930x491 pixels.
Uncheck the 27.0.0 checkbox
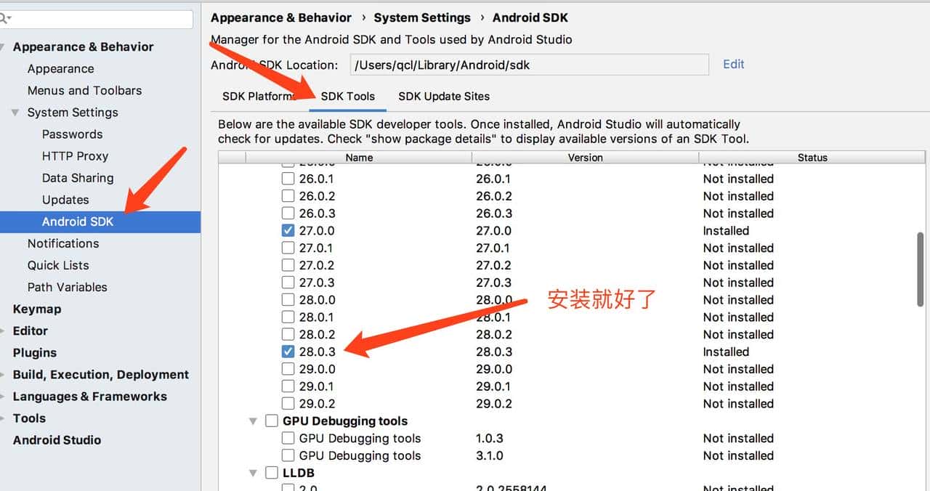coord(288,231)
